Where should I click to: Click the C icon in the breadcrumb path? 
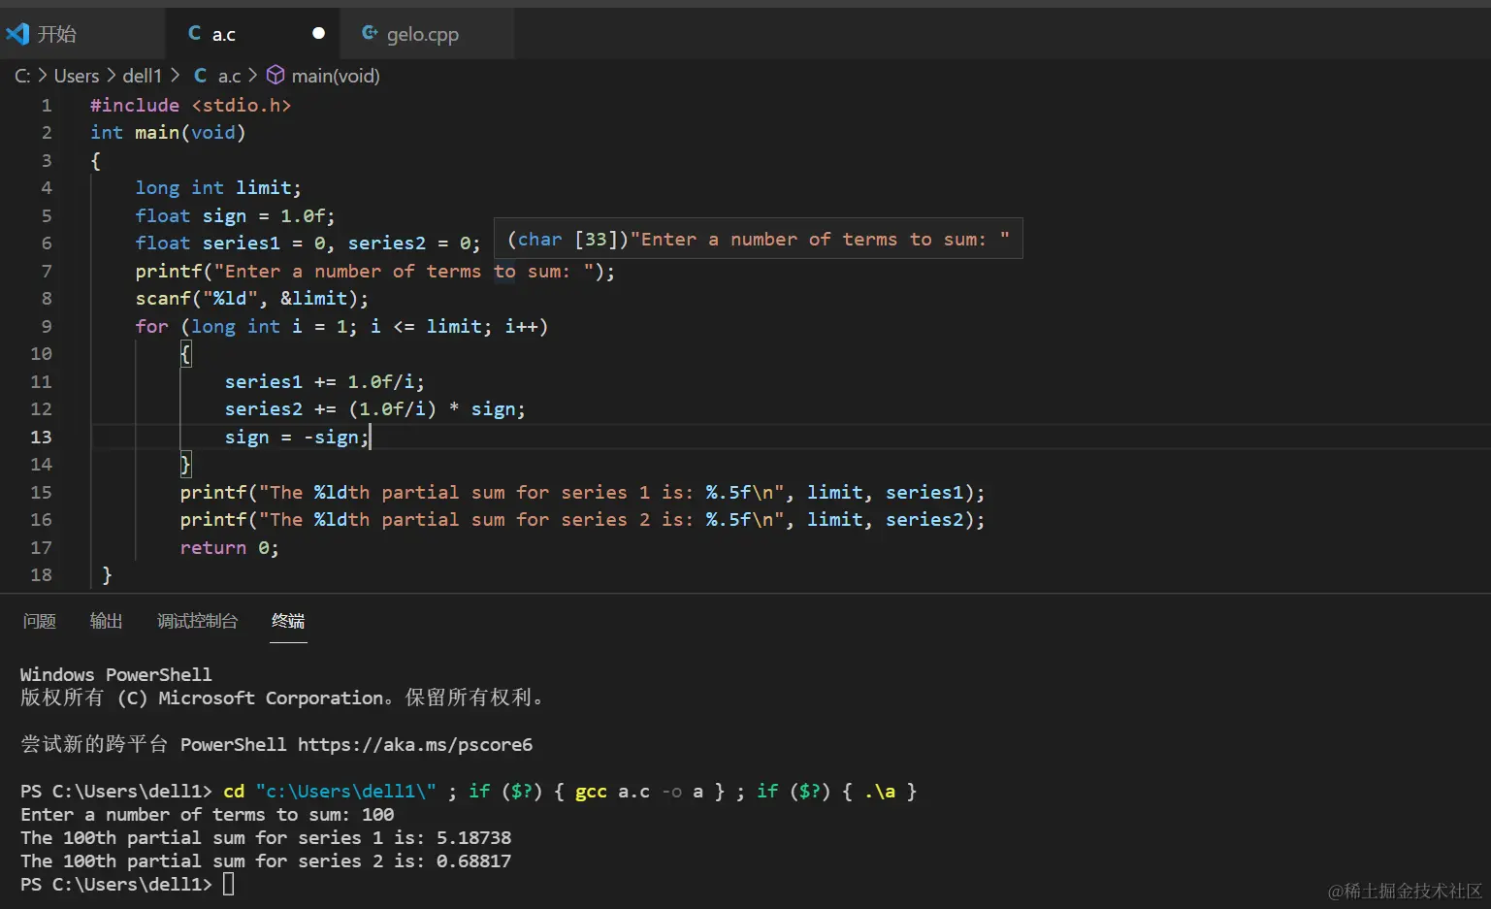click(x=200, y=75)
